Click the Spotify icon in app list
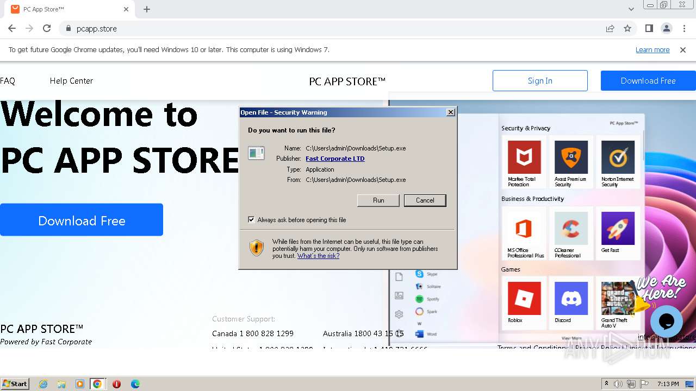Screen dimensions: 696x391 point(419,299)
